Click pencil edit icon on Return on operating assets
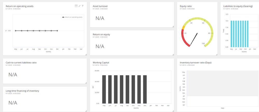Image resolution: width=259 pixels, height=112 pixels. tap(79, 6)
